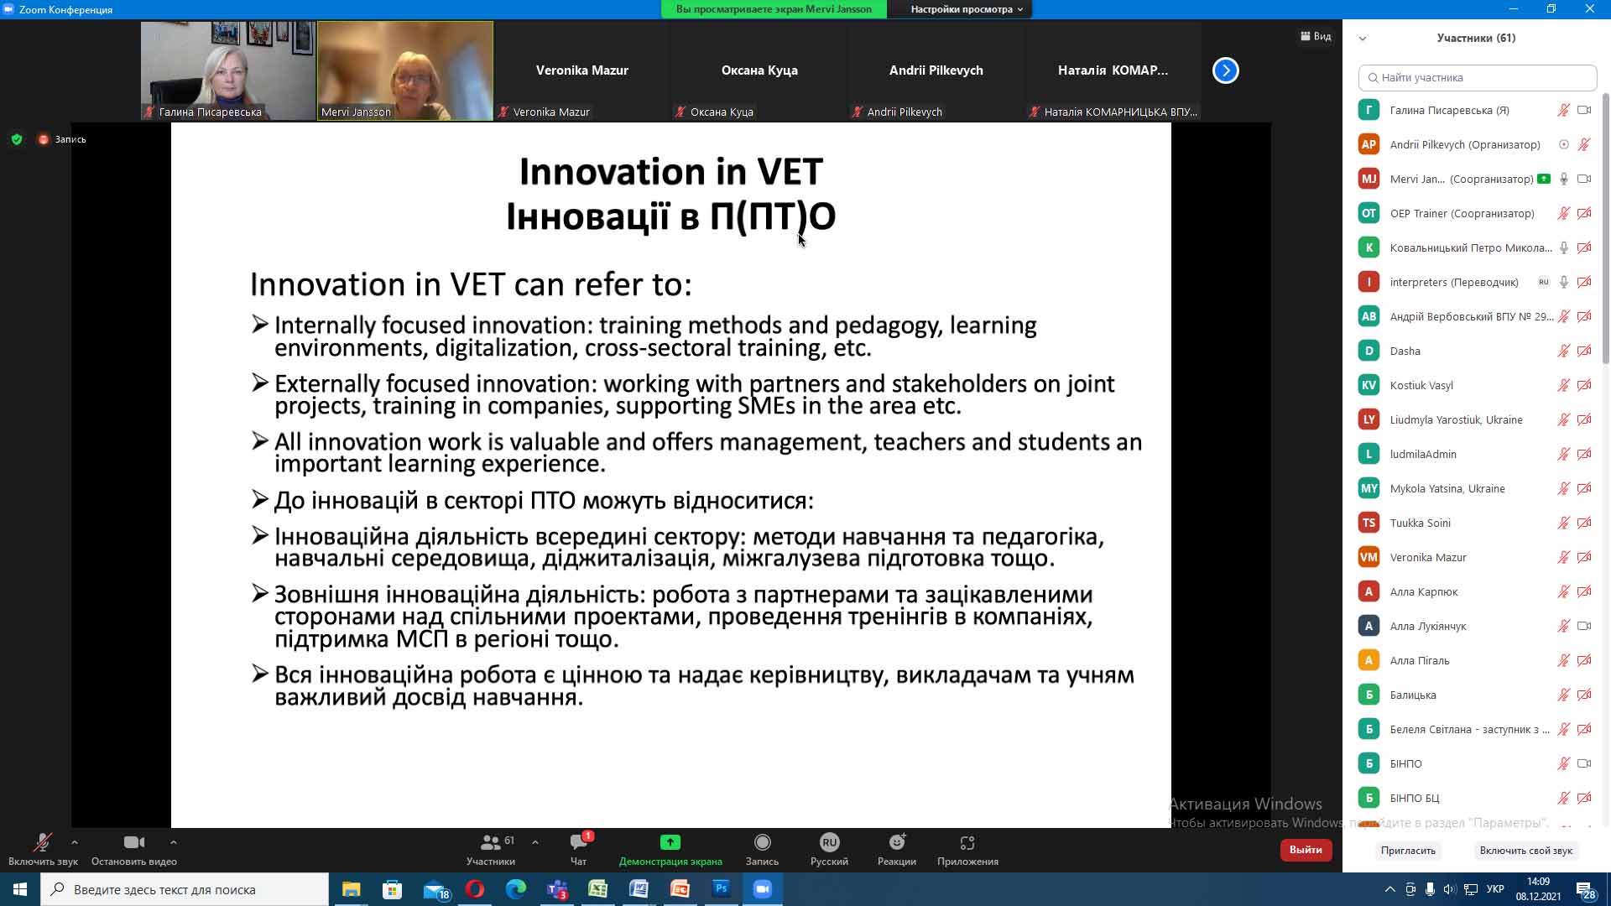Open the Apps (Приложения) panel
1611x906 pixels.
967,843
